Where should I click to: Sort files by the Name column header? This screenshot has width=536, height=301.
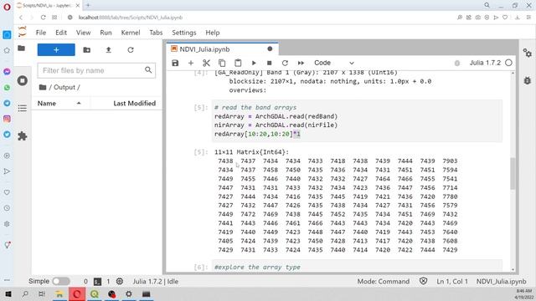pos(47,104)
